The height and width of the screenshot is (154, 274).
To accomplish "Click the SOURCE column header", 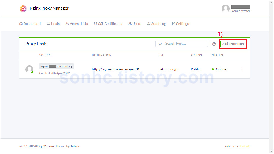I will [x=45, y=55].
